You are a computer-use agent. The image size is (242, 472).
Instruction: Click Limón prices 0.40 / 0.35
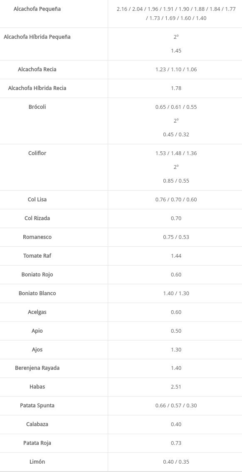click(176, 462)
